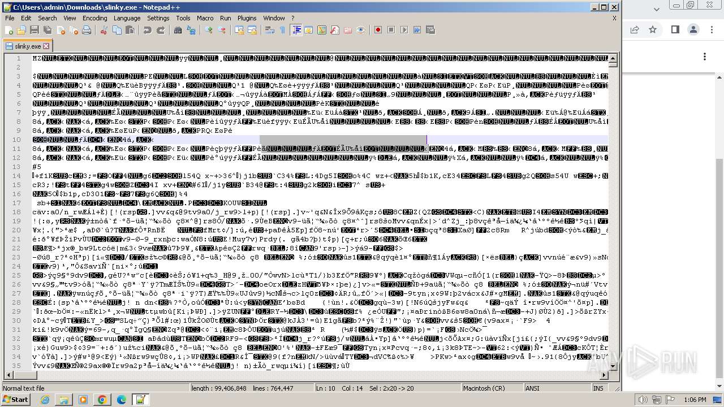This screenshot has width=724, height=407.
Task: Open a file with the Open folder icon
Action: pyautogui.click(x=21, y=30)
